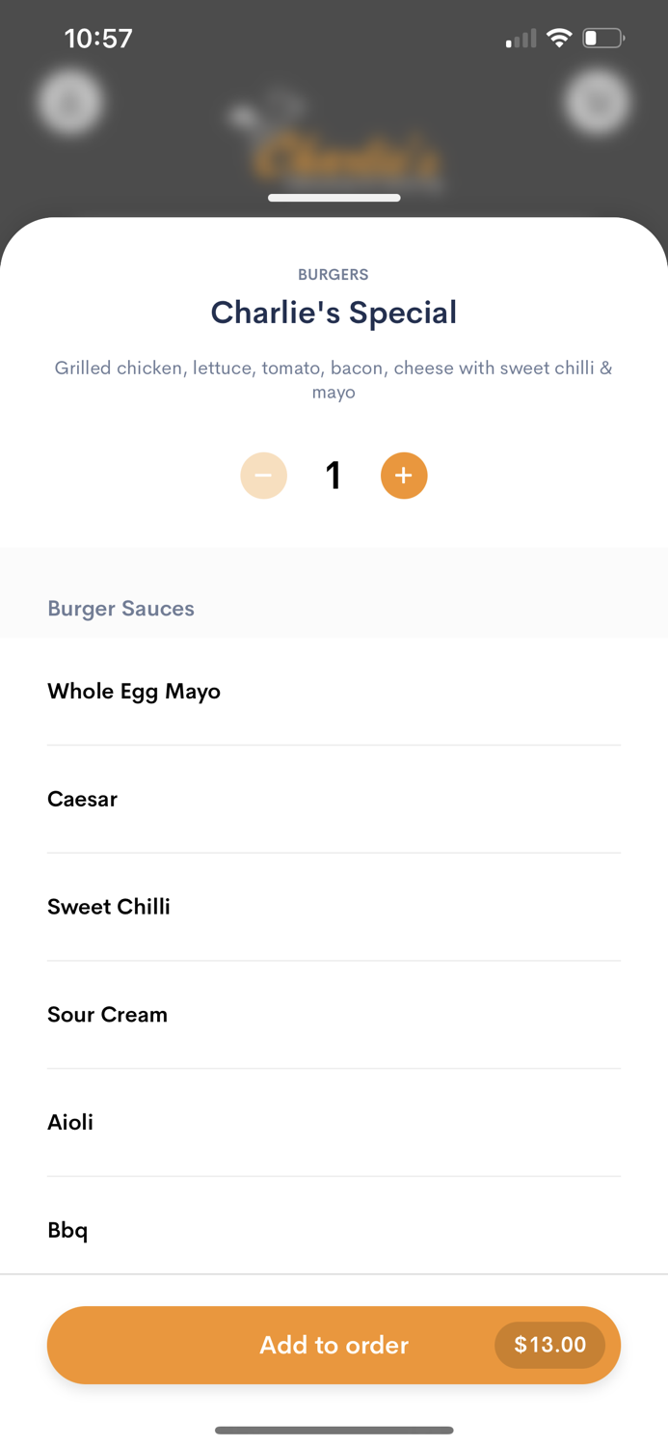Click the blurred top-left round button
The image size is (668, 1447).
70,102
